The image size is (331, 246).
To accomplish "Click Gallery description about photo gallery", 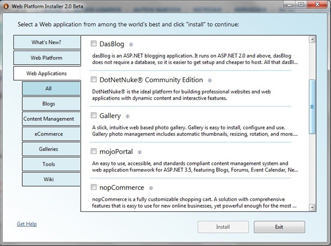I will click(x=195, y=131).
